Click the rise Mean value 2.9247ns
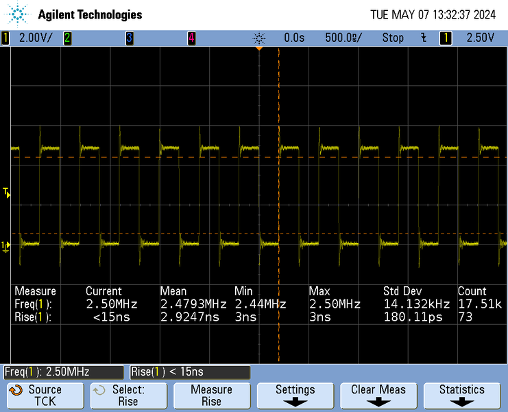 tap(190, 317)
